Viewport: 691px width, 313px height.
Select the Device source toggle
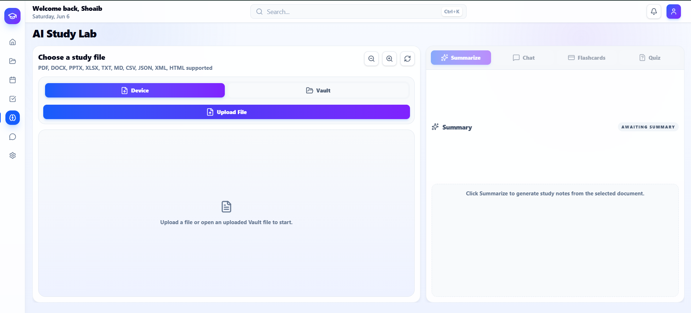[135, 90]
